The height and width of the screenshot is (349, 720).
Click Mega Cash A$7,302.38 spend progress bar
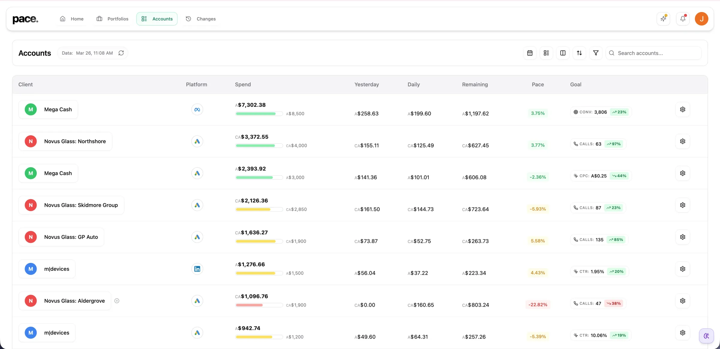tap(259, 114)
